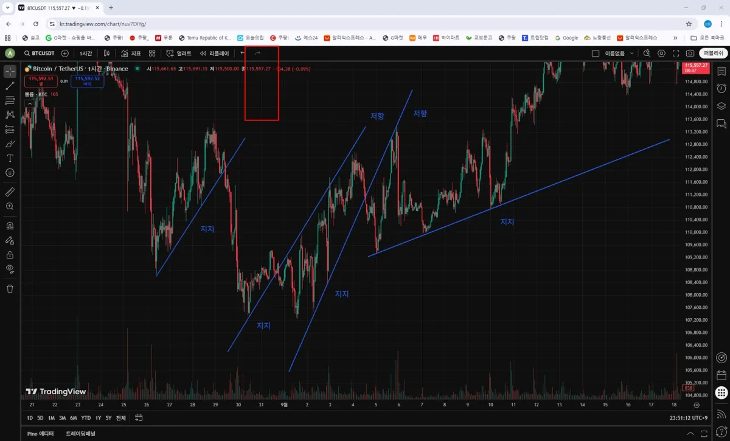Create an alert with 얼러트 button
This screenshot has height=441, width=730.
coord(179,54)
